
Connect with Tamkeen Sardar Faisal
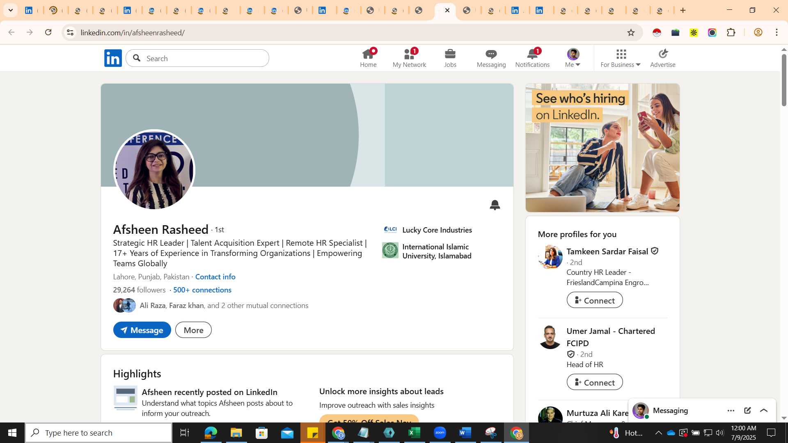(x=595, y=300)
